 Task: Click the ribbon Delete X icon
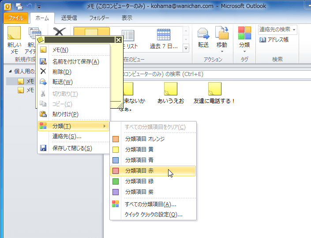click(60, 31)
